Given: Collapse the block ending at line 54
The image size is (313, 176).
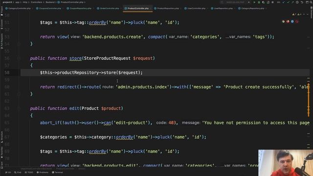Looking at the screenshot, I should (19, 44).
